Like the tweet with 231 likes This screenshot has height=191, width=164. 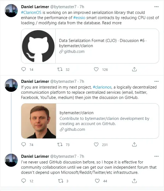pyautogui.click(x=96, y=145)
